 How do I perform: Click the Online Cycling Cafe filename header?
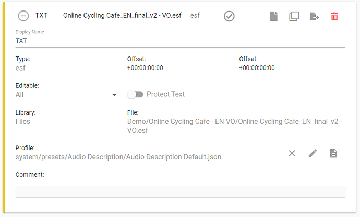[x=122, y=15]
